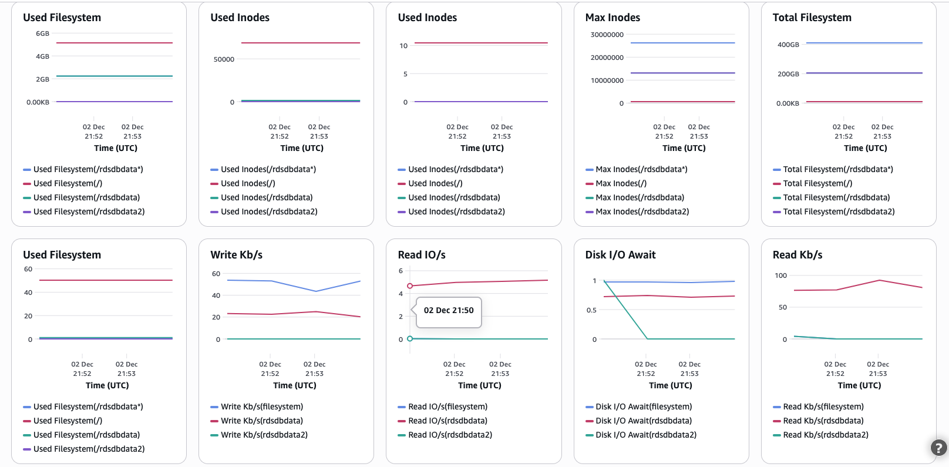Toggle Disk I/O Await(rdsdbdata) legend label
Screen dimensions: 949x467
[643, 421]
